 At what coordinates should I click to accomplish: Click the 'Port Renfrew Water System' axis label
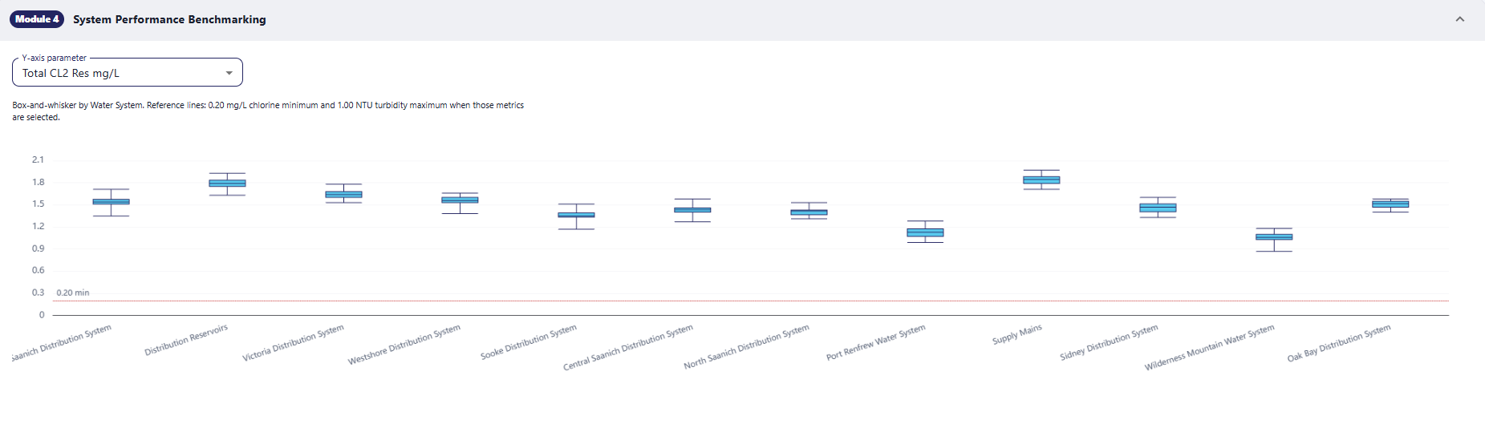(x=876, y=342)
